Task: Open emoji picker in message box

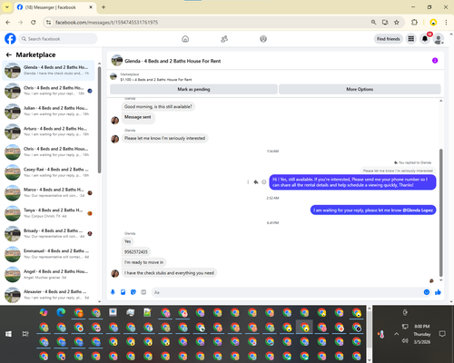Action: coord(427,292)
